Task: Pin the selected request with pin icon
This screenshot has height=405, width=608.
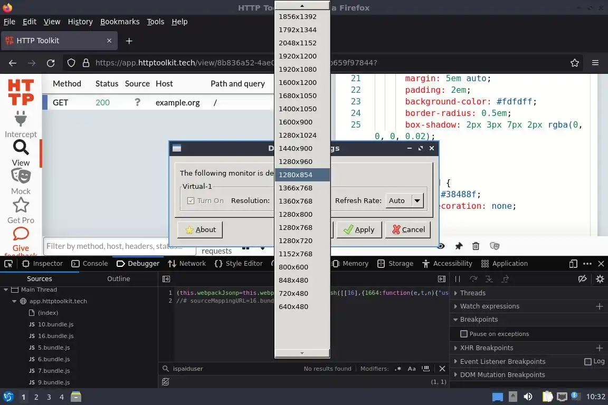Action: [x=459, y=246]
